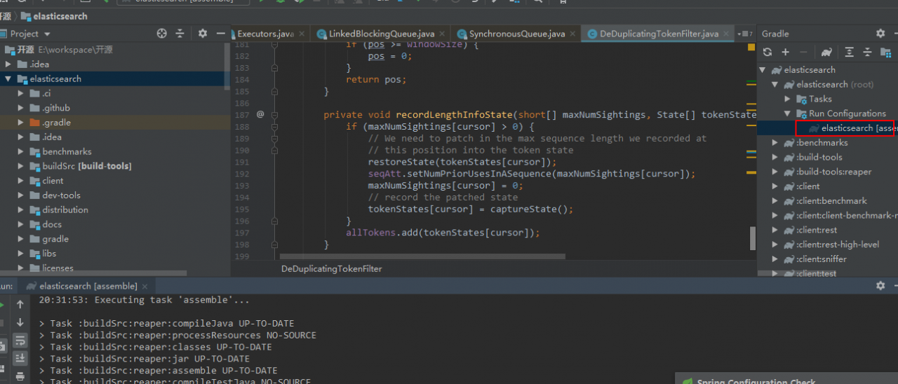Select the distribution folder
The image size is (898, 384).
[65, 210]
